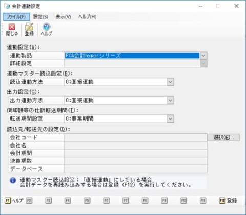Click the 会社コード field
This screenshot has height=215, width=246.
coord(135,137)
